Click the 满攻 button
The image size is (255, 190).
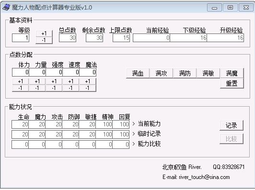[161, 73]
